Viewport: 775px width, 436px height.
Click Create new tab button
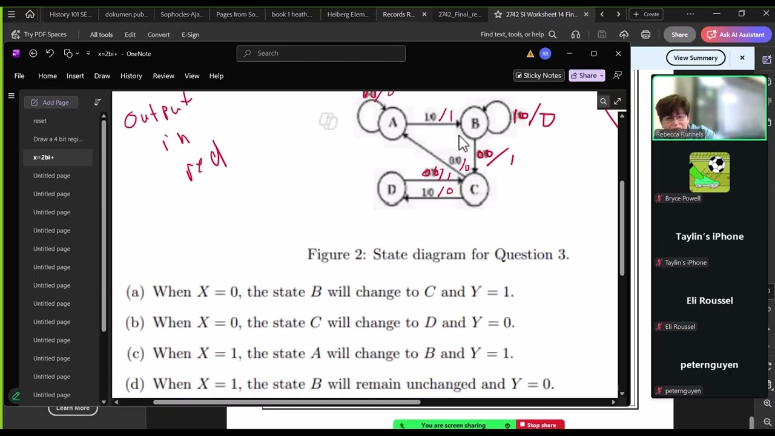tap(647, 14)
